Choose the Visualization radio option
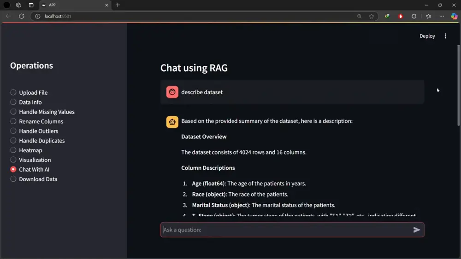The width and height of the screenshot is (461, 259). 13,160
